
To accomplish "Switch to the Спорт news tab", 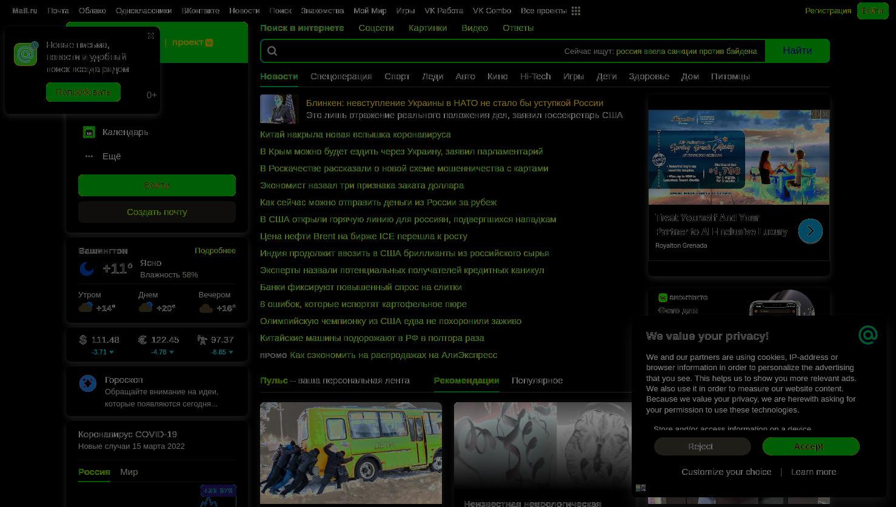I will pyautogui.click(x=397, y=76).
